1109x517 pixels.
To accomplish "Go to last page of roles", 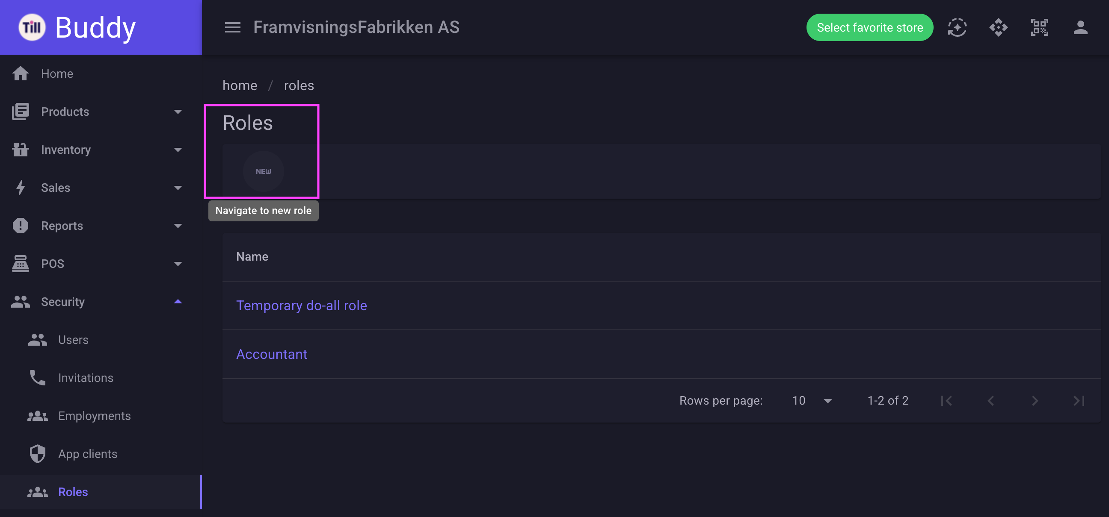I will (1079, 400).
